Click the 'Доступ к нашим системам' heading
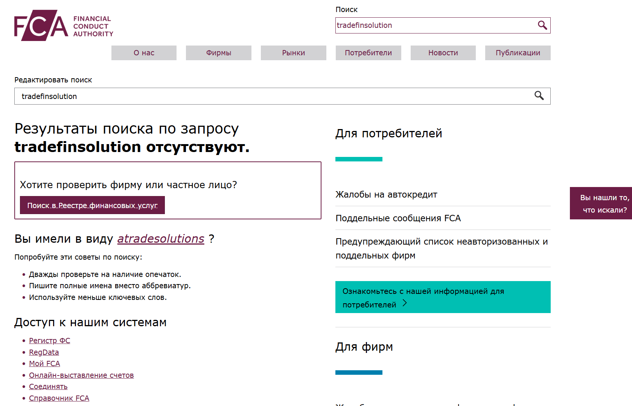 pyautogui.click(x=90, y=322)
